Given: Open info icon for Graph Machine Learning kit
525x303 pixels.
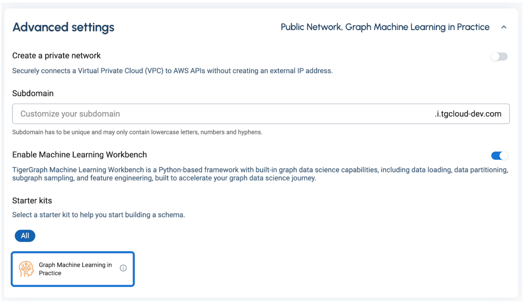Looking at the screenshot, I should coord(123,268).
